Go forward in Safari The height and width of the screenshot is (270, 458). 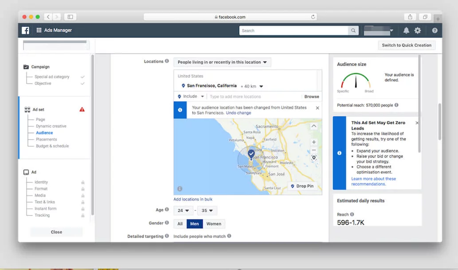pos(57,17)
